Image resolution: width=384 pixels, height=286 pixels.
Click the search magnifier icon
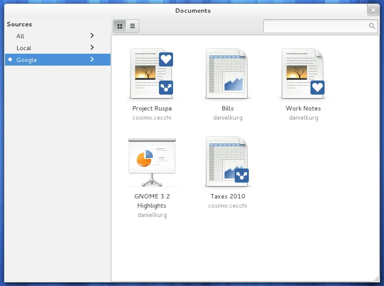coord(371,26)
